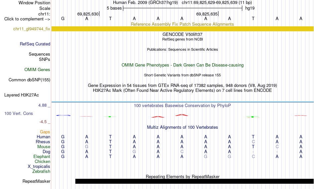Image resolution: width=314 pixels, height=189 pixels.
Task: Click the Dog species alignment label
Action: point(46,152)
